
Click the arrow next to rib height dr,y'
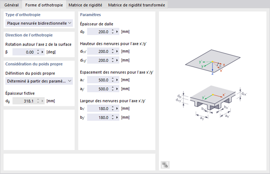117,60
